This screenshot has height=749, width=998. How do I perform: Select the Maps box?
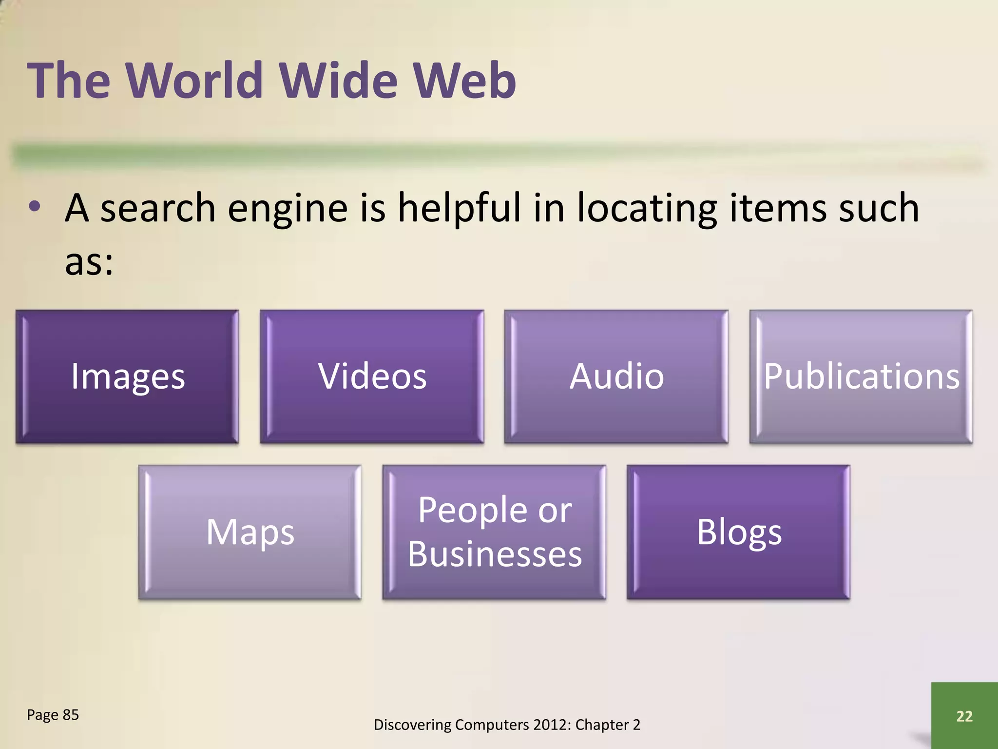click(250, 532)
